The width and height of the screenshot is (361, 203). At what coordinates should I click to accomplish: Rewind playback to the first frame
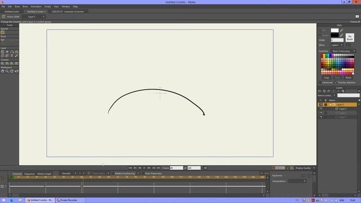pos(130,168)
